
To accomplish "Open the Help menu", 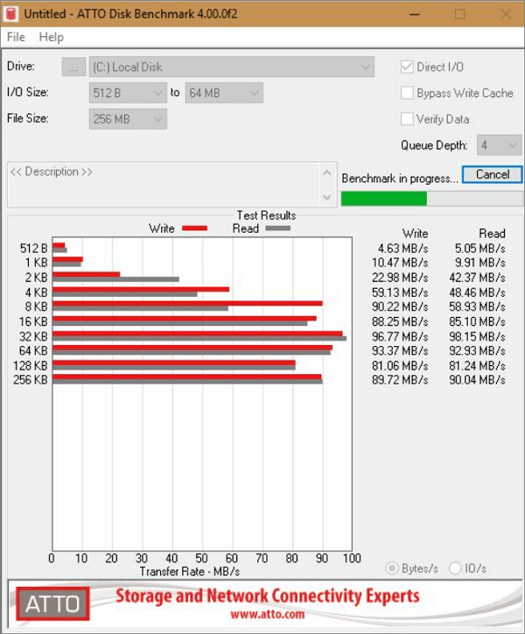I will 52,37.
